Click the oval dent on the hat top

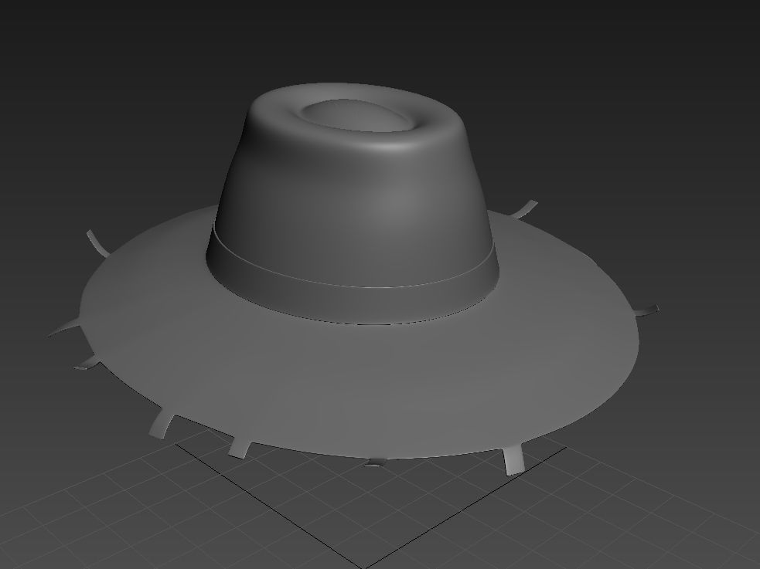356,116
